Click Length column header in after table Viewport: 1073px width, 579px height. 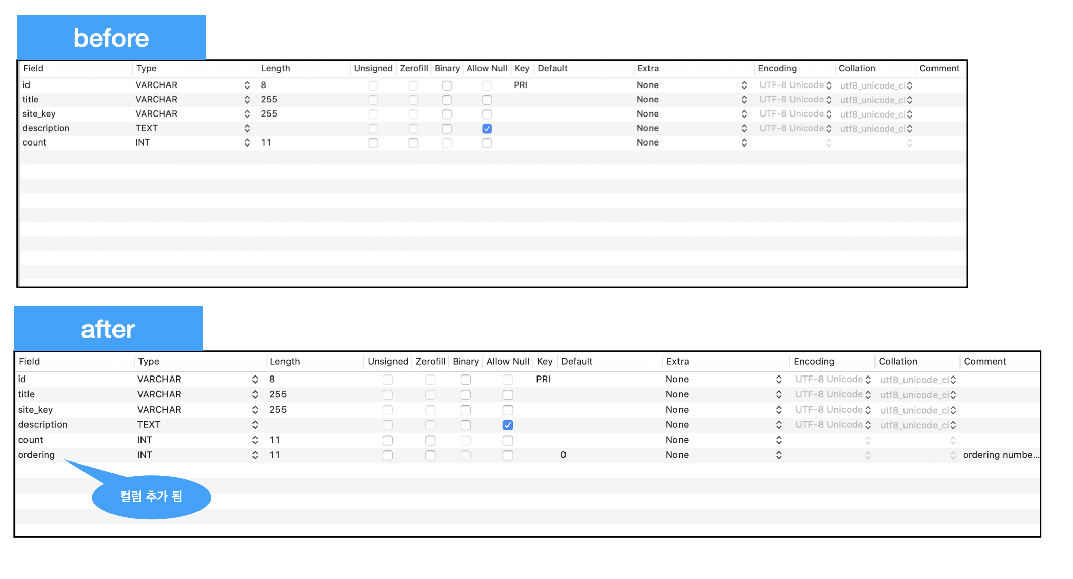click(285, 361)
